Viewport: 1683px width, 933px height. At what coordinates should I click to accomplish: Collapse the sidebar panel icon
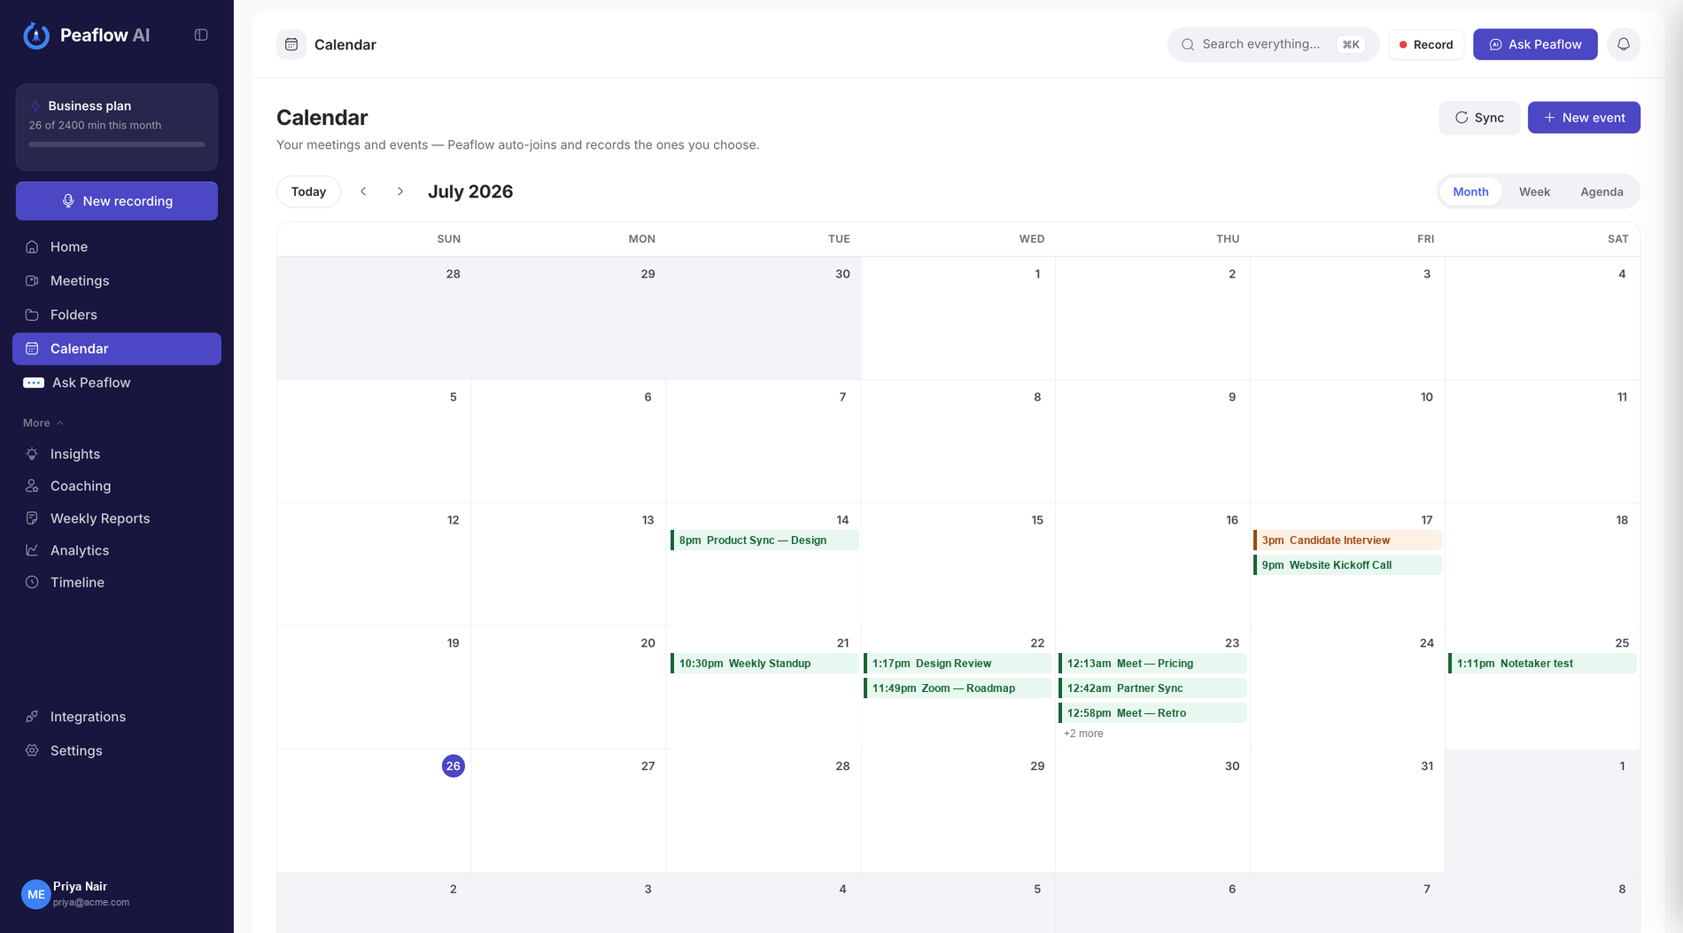coord(201,35)
